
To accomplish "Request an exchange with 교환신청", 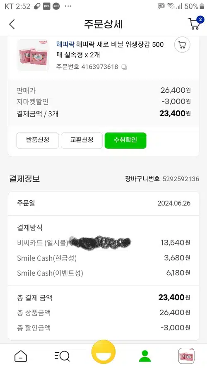I will coord(82,140).
